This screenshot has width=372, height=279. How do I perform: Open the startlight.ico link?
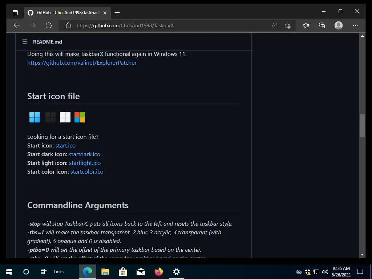[x=85, y=163]
